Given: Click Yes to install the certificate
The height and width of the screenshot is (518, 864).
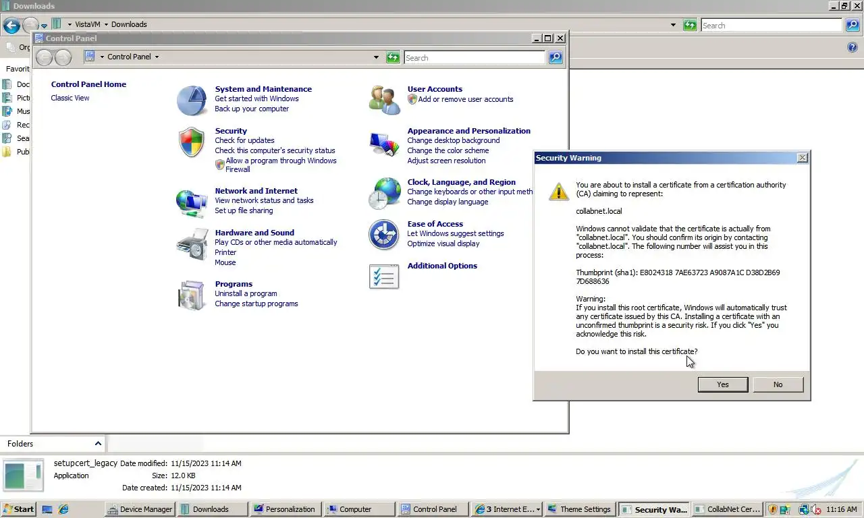Looking at the screenshot, I should click(723, 384).
